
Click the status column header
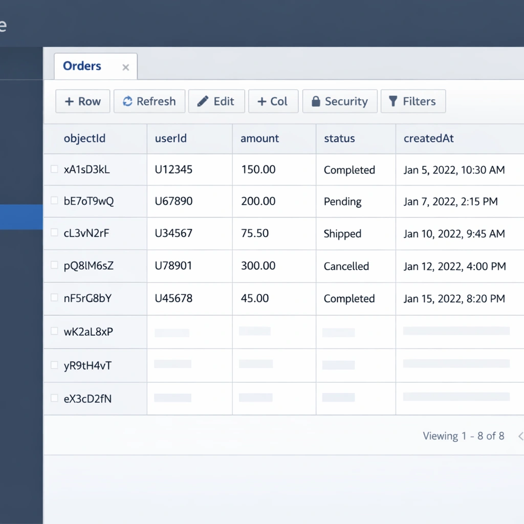point(339,138)
